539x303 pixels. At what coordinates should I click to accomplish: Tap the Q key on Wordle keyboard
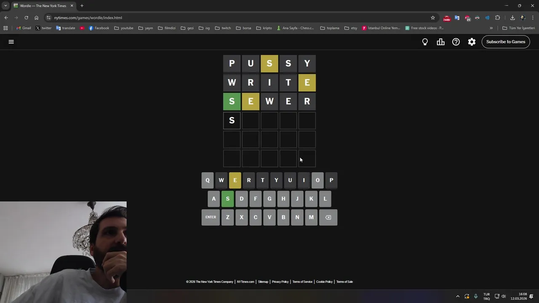tap(208, 180)
